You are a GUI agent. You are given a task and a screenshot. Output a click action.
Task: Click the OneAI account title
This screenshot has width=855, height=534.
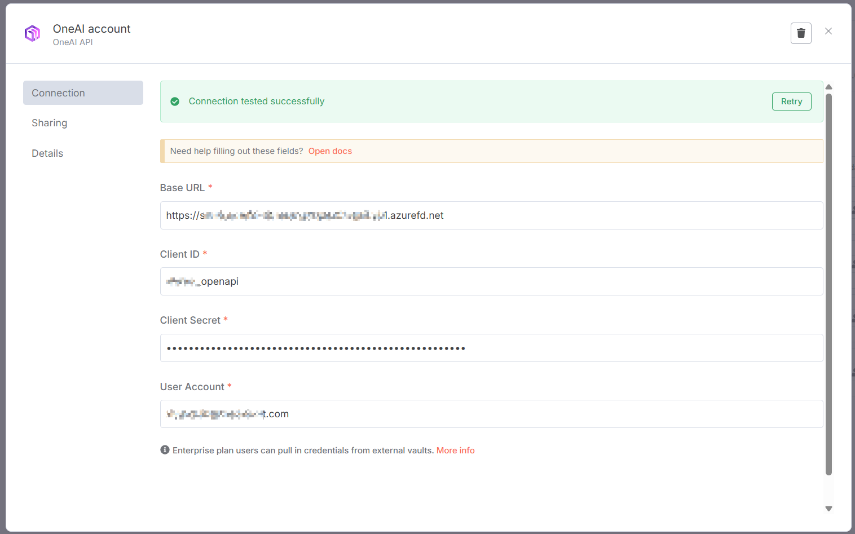pos(91,29)
